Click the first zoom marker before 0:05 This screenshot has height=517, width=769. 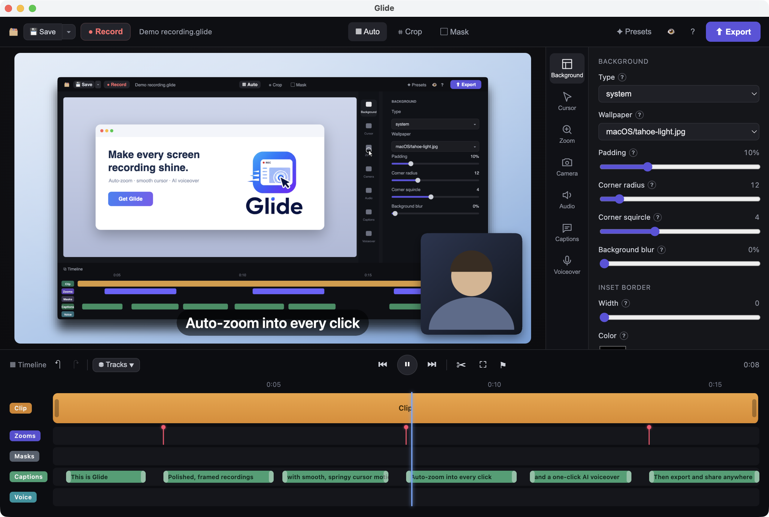point(163,435)
